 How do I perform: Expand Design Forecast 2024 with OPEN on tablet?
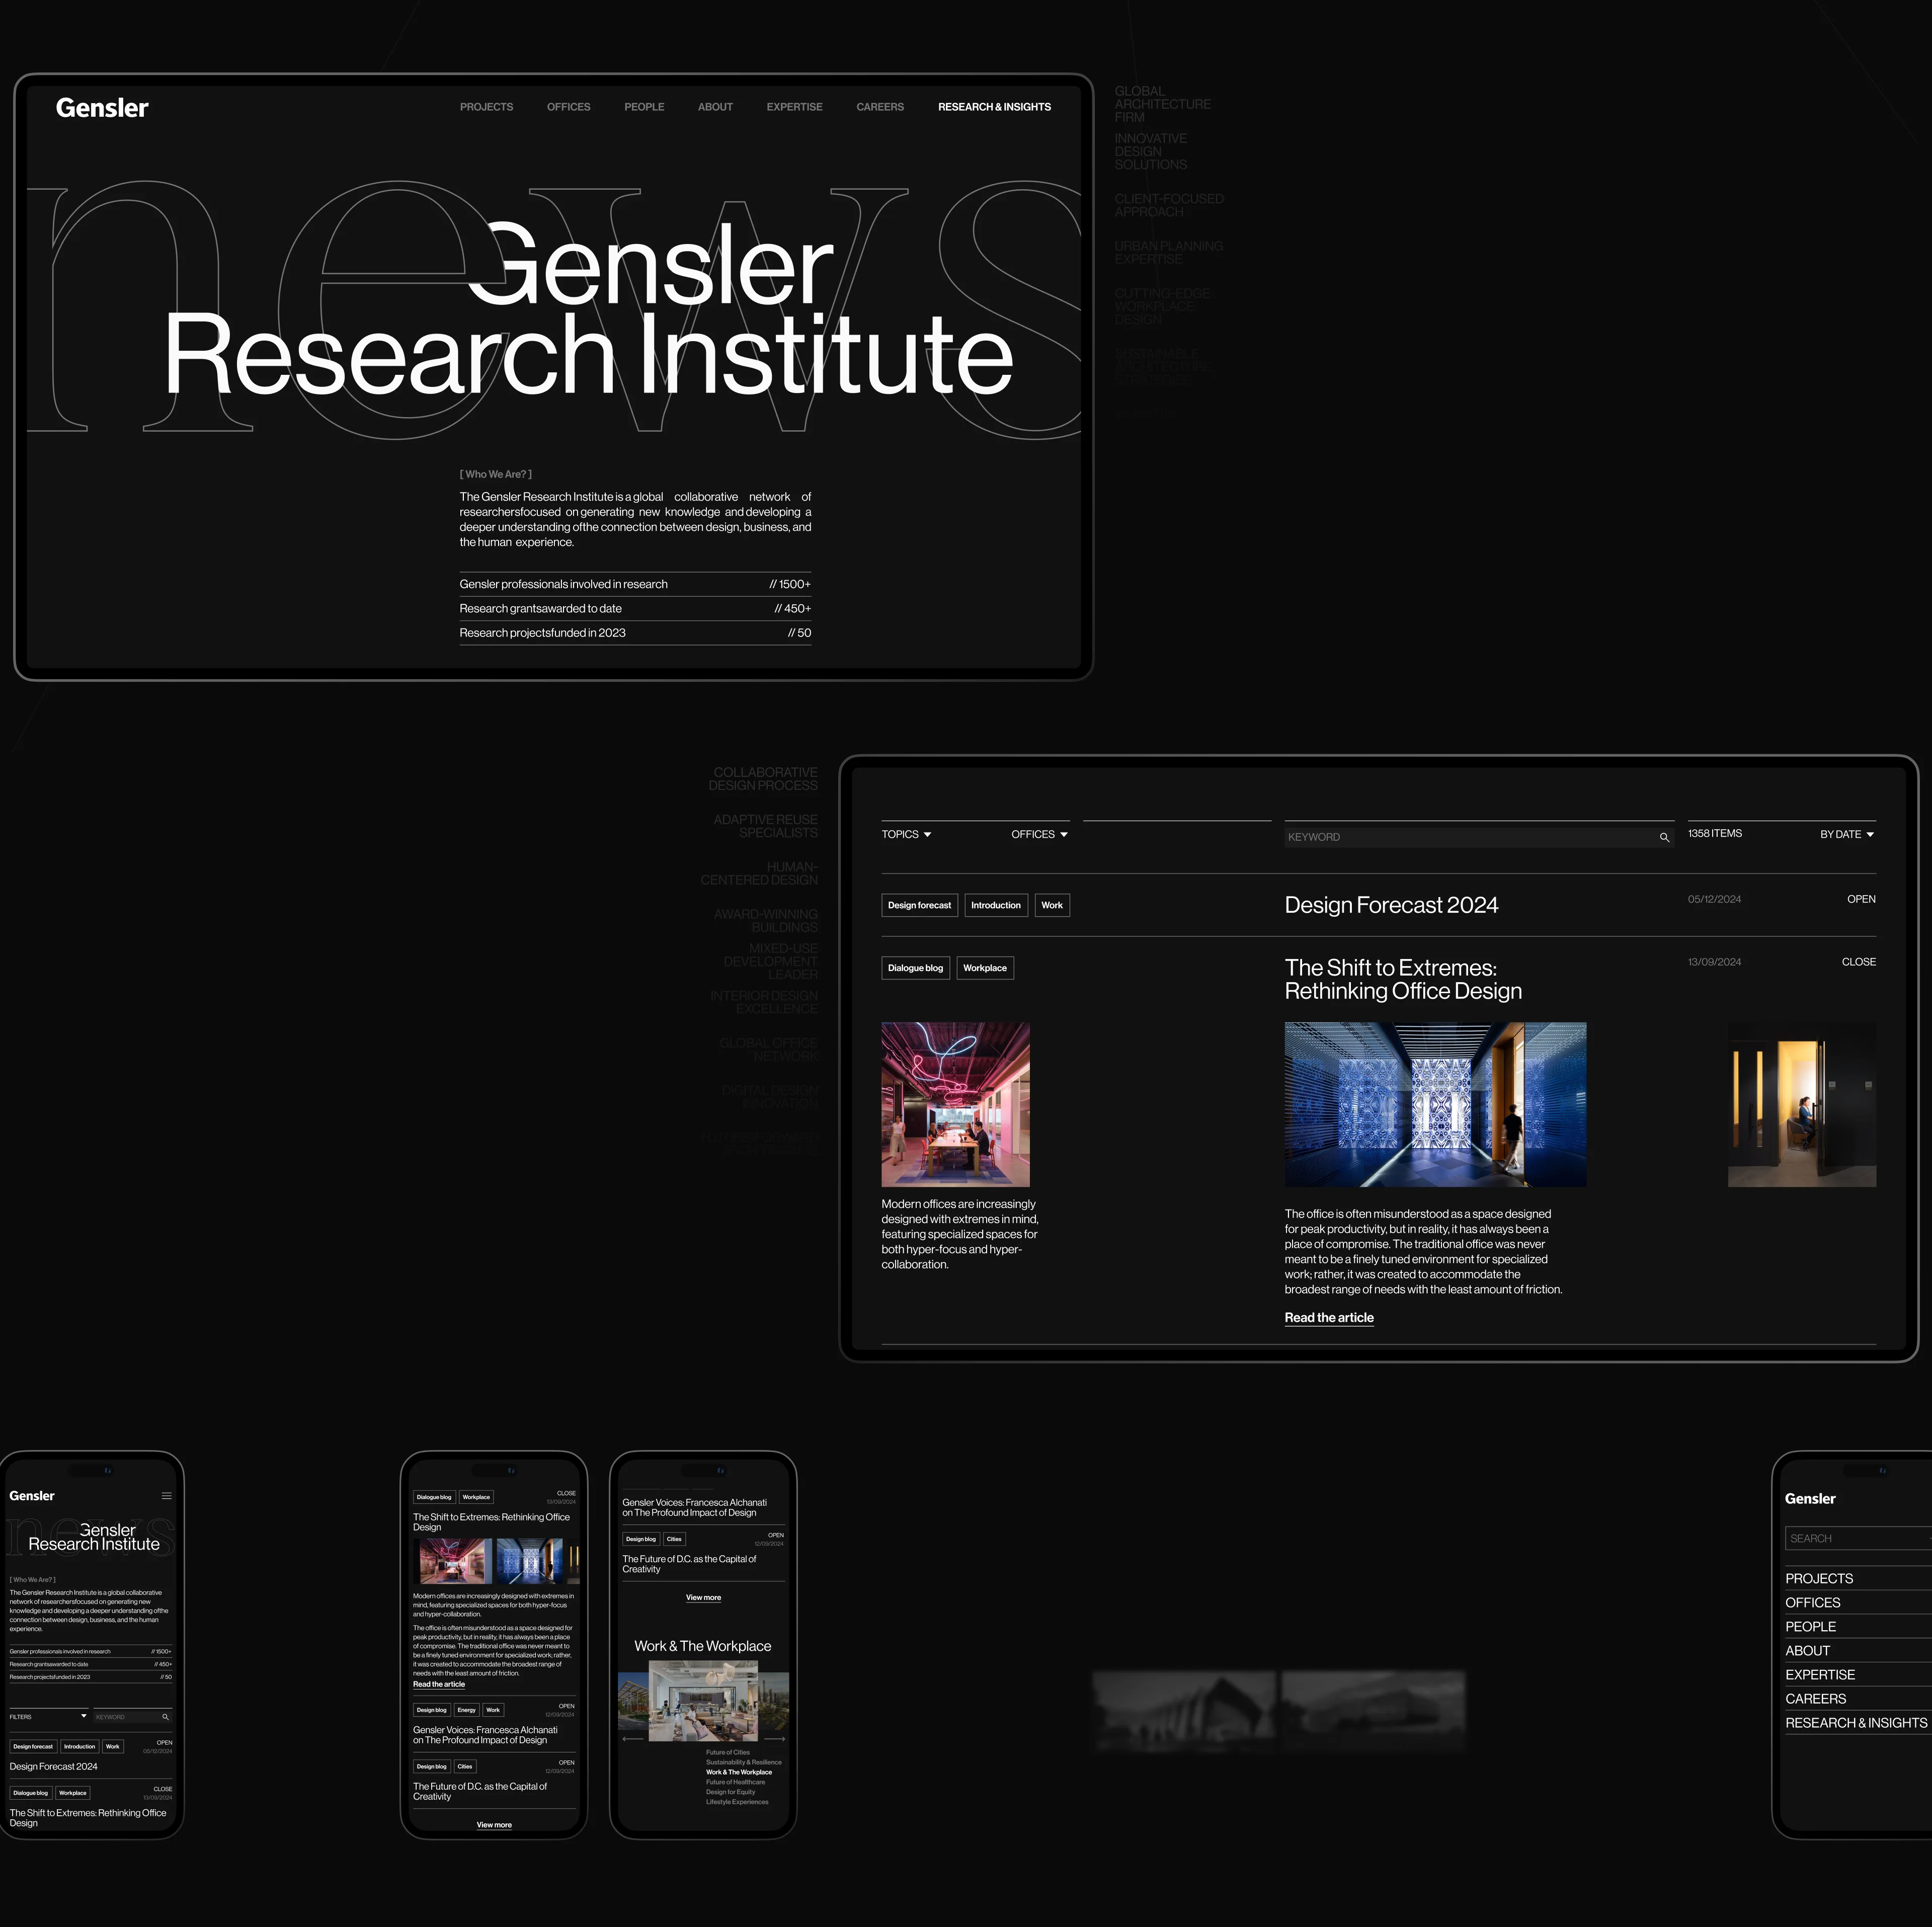(x=1861, y=899)
